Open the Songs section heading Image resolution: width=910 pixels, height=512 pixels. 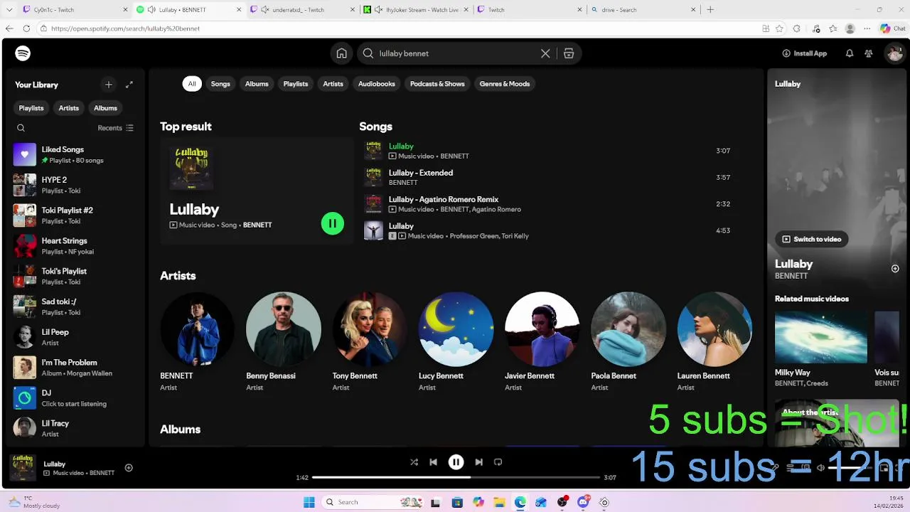point(375,127)
